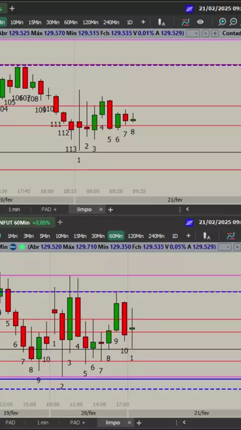The height and width of the screenshot is (430, 241).
Task: Select the 120Min timeframe in bottom chart
Action: [136, 236]
